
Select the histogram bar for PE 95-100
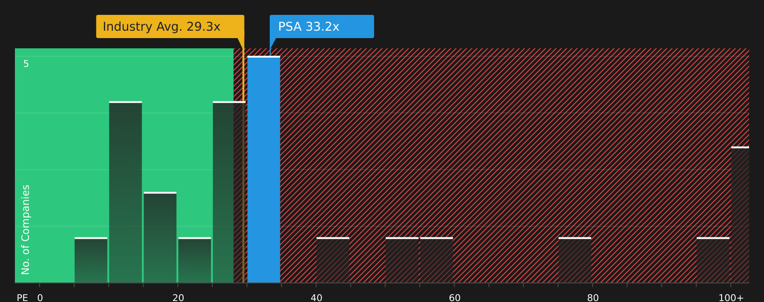click(713, 260)
